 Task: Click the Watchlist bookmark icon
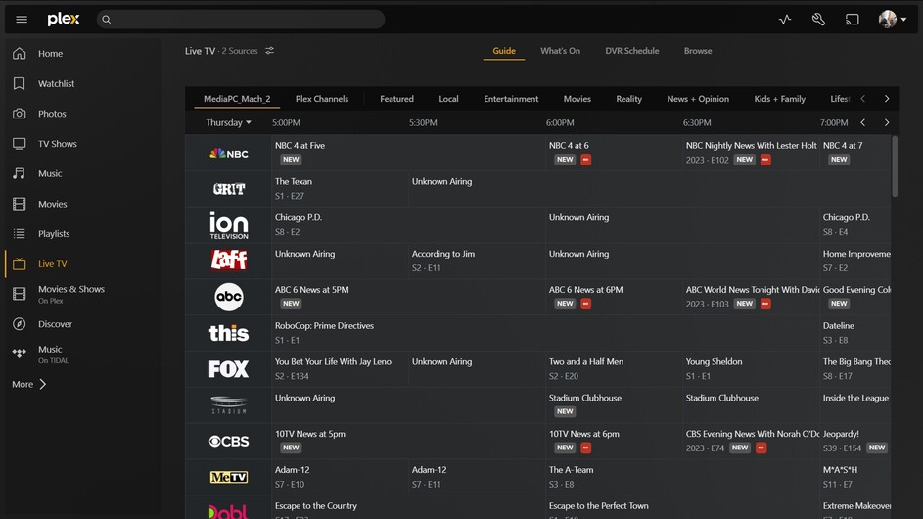click(20, 83)
